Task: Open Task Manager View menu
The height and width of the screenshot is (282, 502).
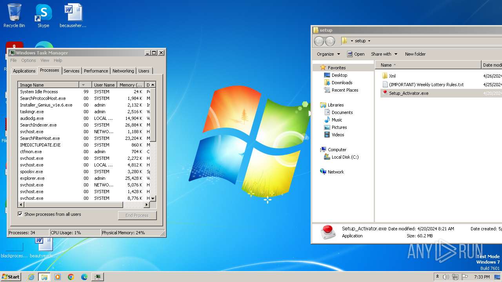Action: (x=45, y=60)
